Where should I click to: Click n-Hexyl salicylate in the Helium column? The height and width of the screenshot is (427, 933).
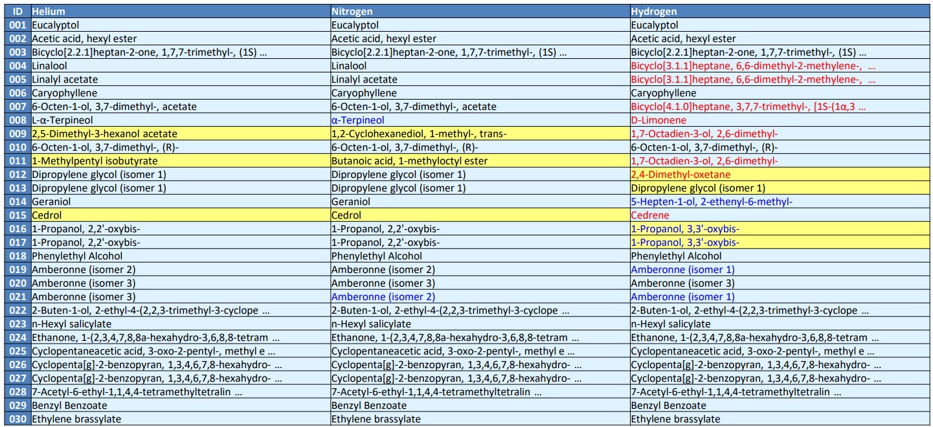[181, 324]
